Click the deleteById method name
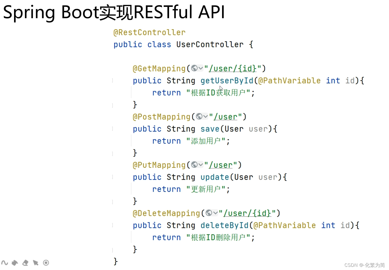This screenshot has width=389, height=270. pos(225,225)
